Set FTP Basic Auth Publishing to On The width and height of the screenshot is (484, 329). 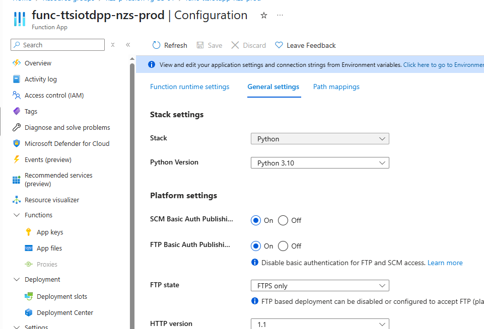(x=256, y=246)
